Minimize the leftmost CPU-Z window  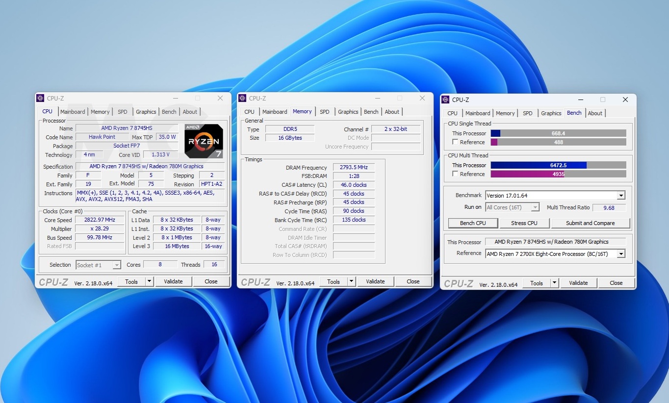(175, 98)
